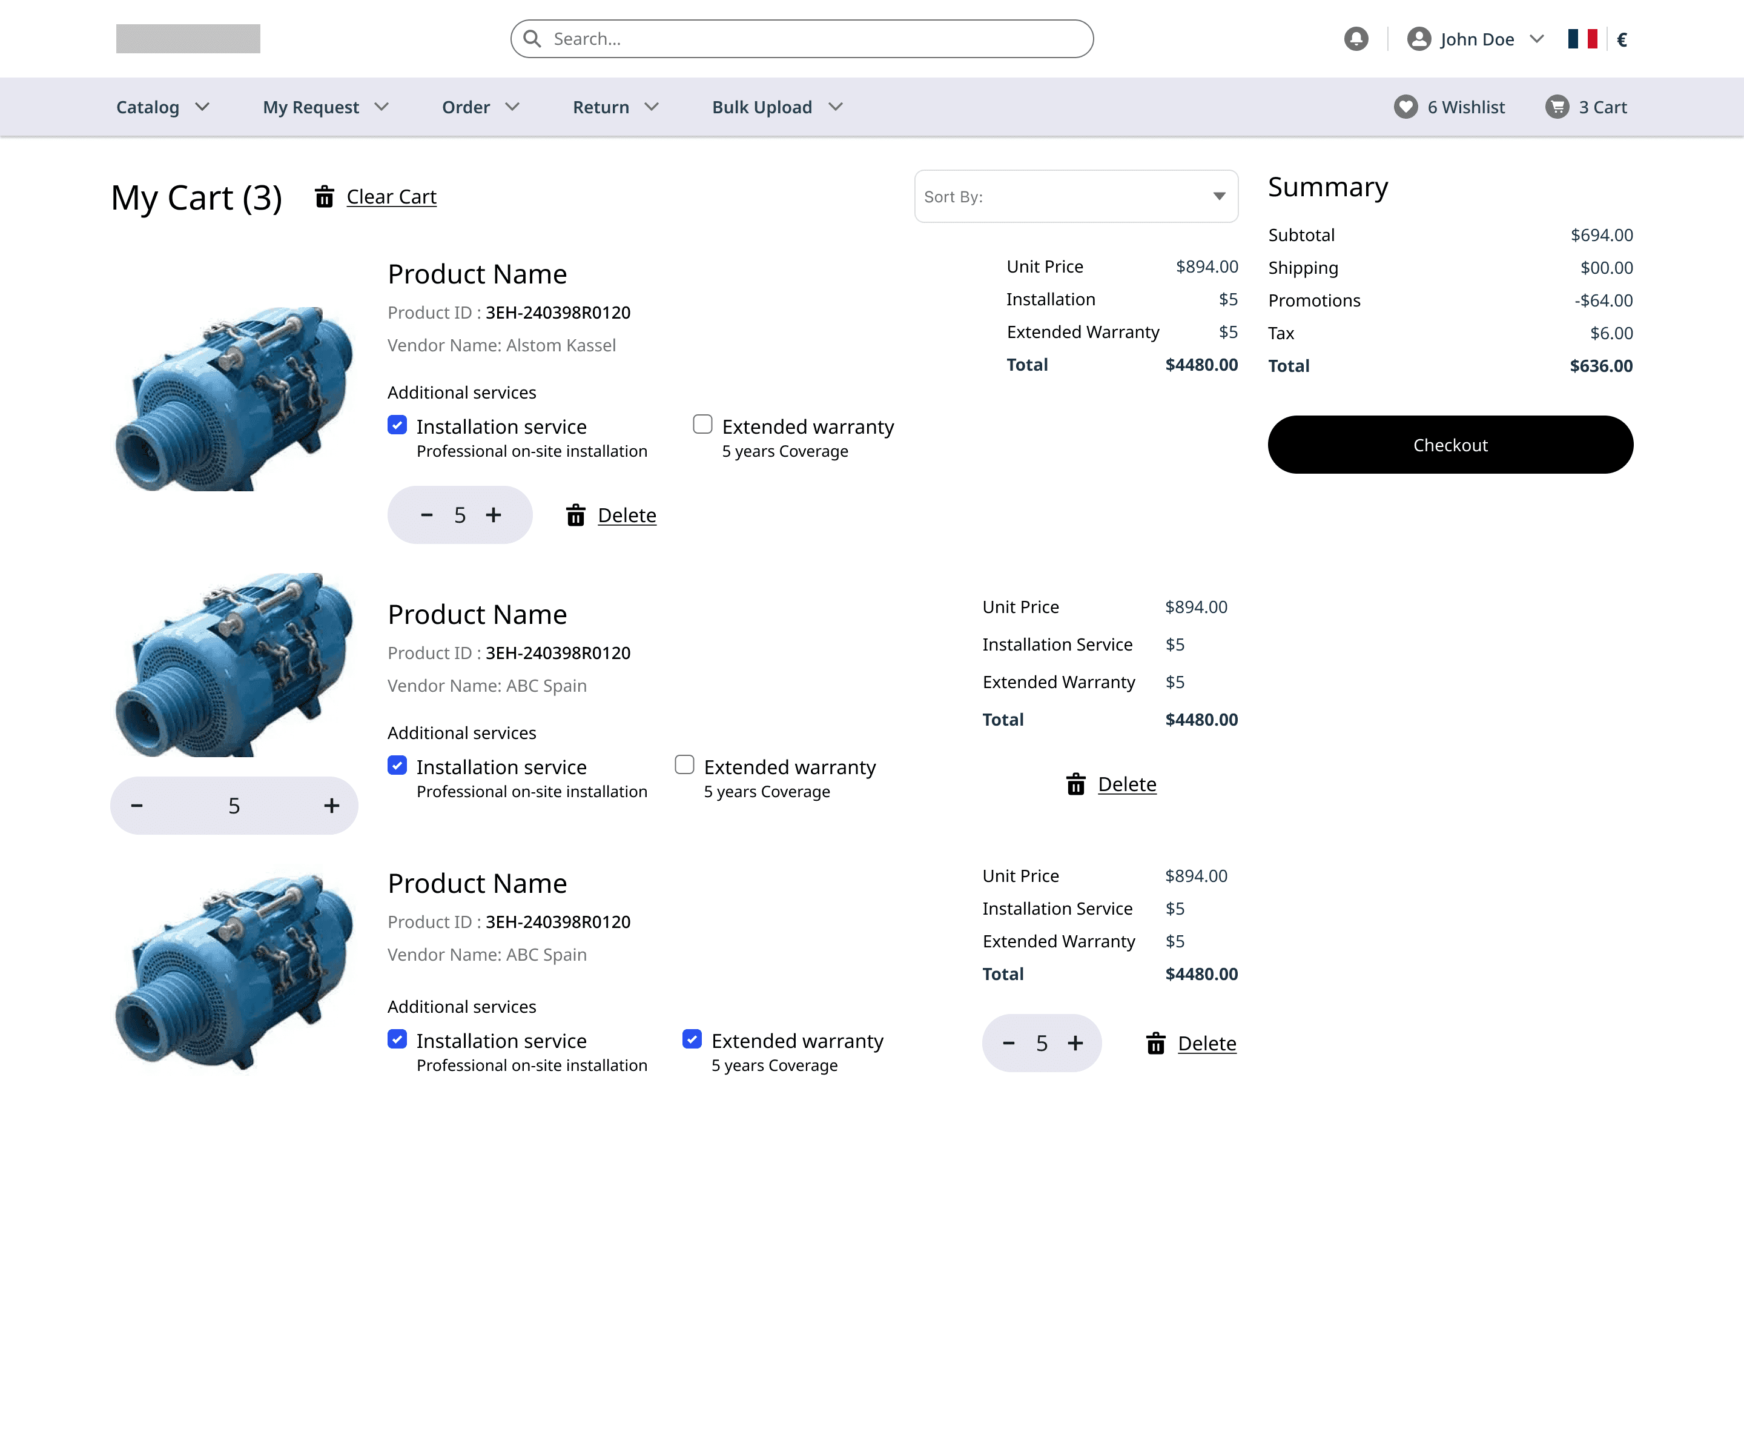Check Extended warranty for Alstom Kassel product
Screen dimensions: 1744x1438
[x=702, y=424]
